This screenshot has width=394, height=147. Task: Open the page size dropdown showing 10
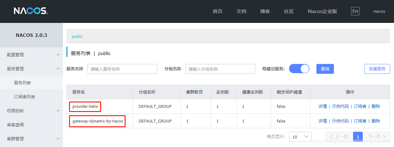301,137
